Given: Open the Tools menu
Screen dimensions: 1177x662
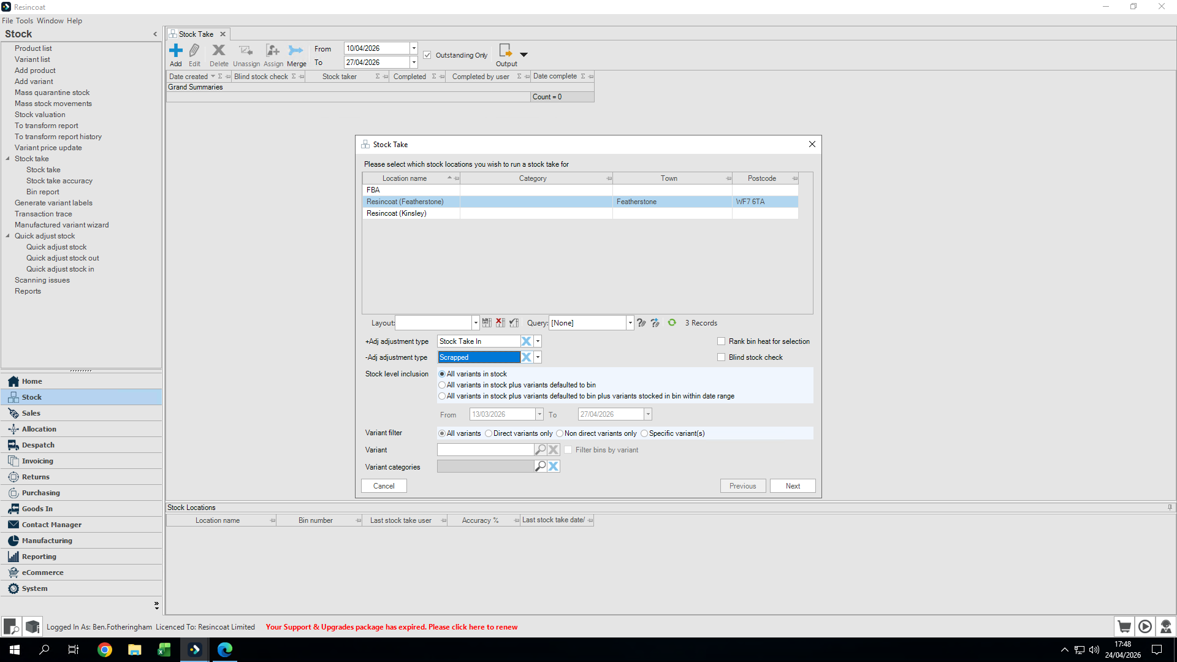Looking at the screenshot, I should coord(25,21).
